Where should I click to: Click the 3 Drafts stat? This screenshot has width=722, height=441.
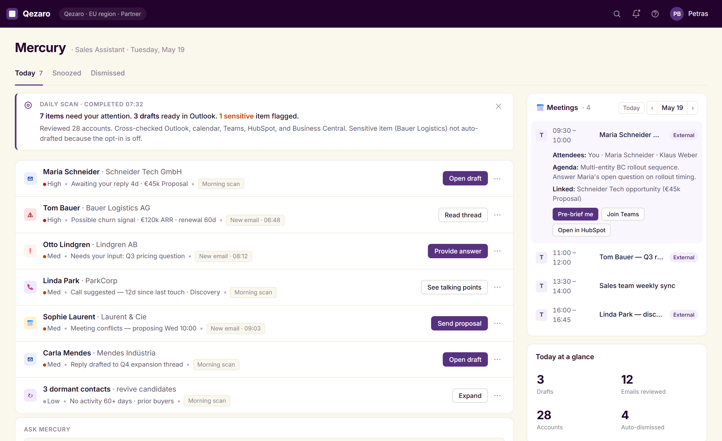click(545, 384)
